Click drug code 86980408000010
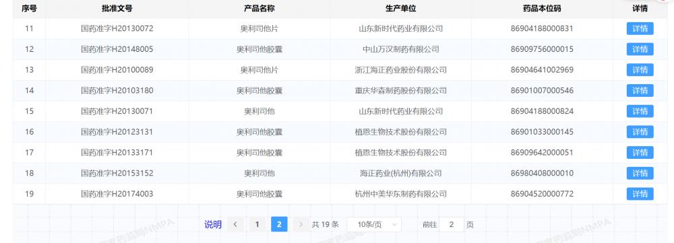The image size is (674, 243). (542, 174)
